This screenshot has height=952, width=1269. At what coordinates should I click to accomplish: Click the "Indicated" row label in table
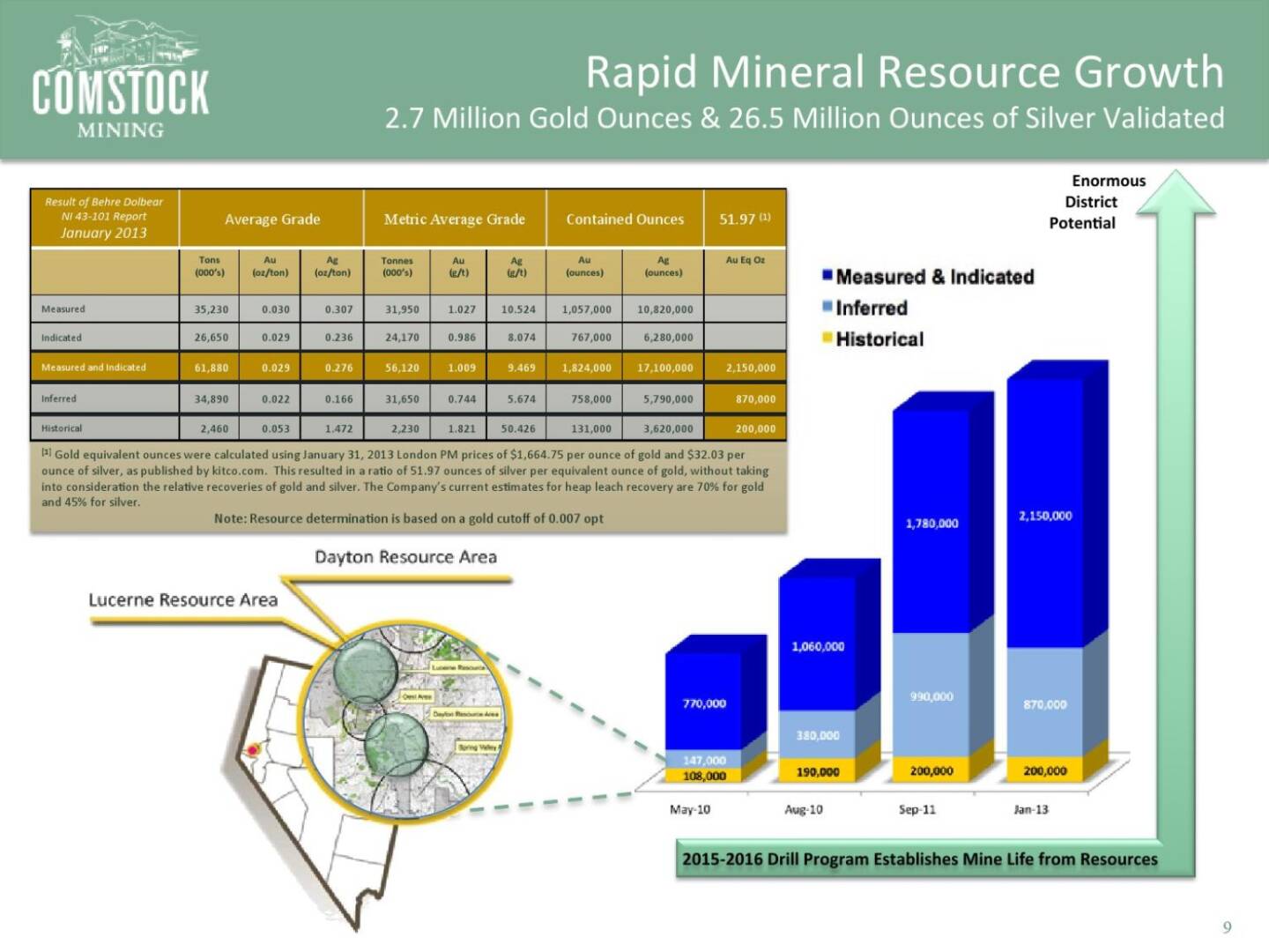coord(62,338)
